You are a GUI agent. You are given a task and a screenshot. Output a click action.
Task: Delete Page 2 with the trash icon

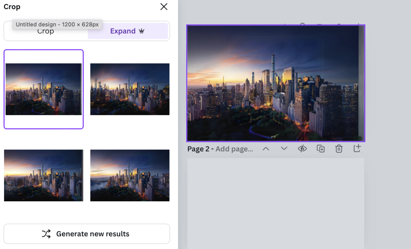click(339, 149)
